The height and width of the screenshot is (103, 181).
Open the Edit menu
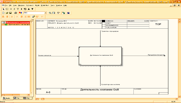click(x=10, y=5)
